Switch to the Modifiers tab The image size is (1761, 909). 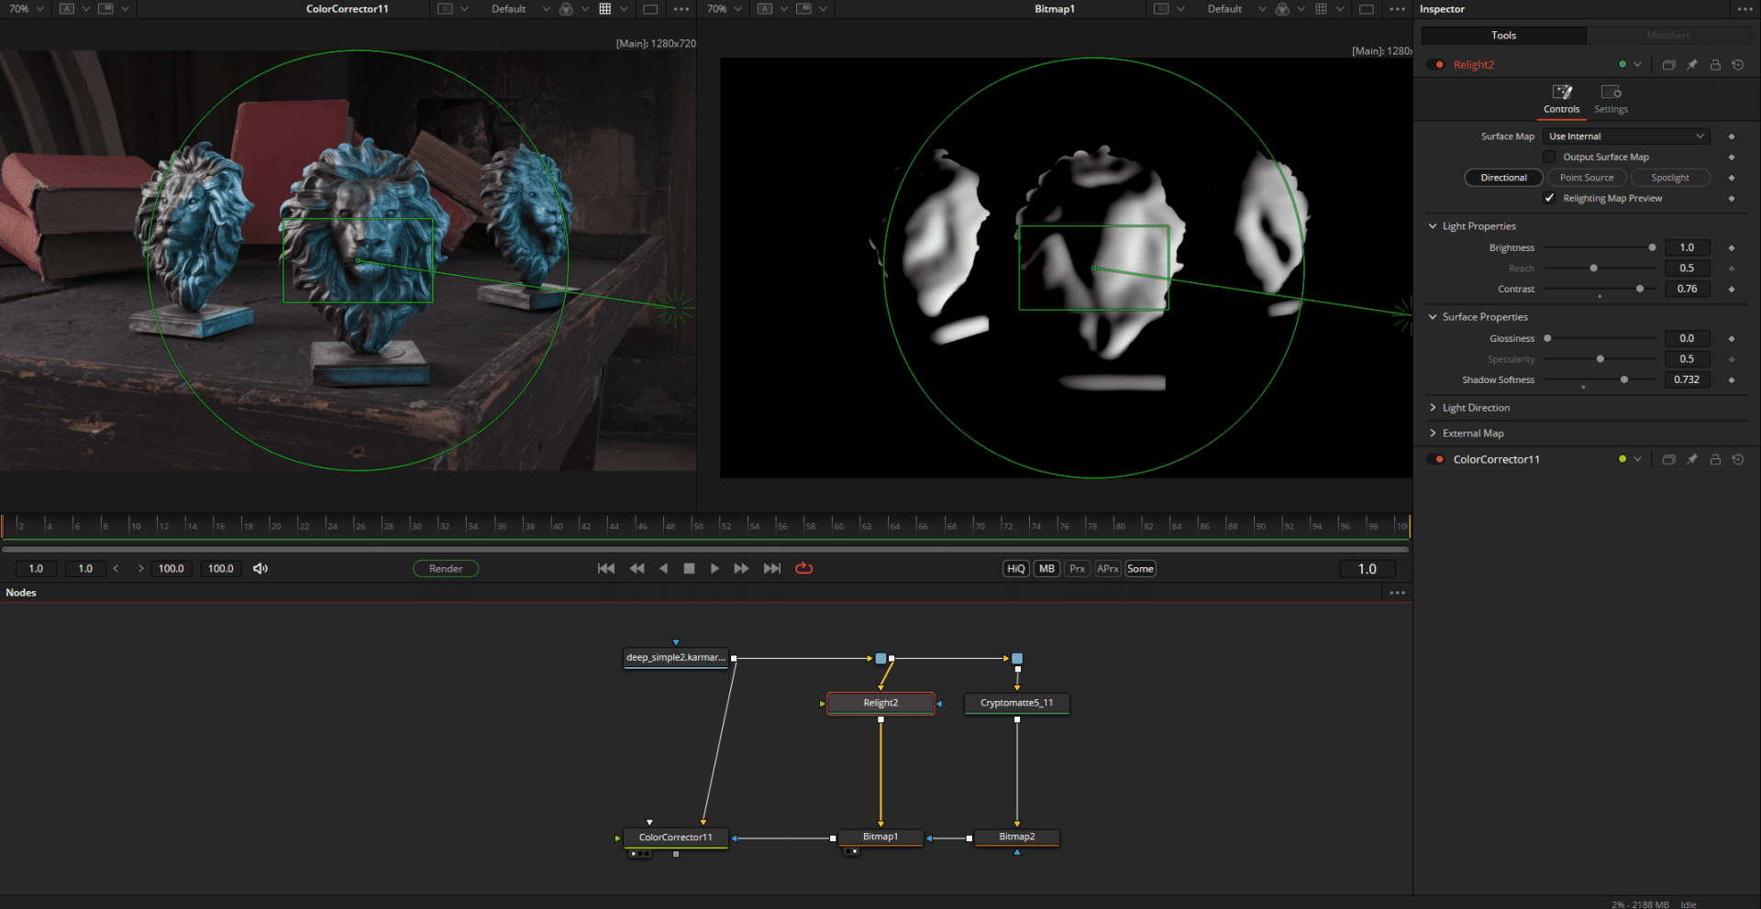[x=1667, y=36]
